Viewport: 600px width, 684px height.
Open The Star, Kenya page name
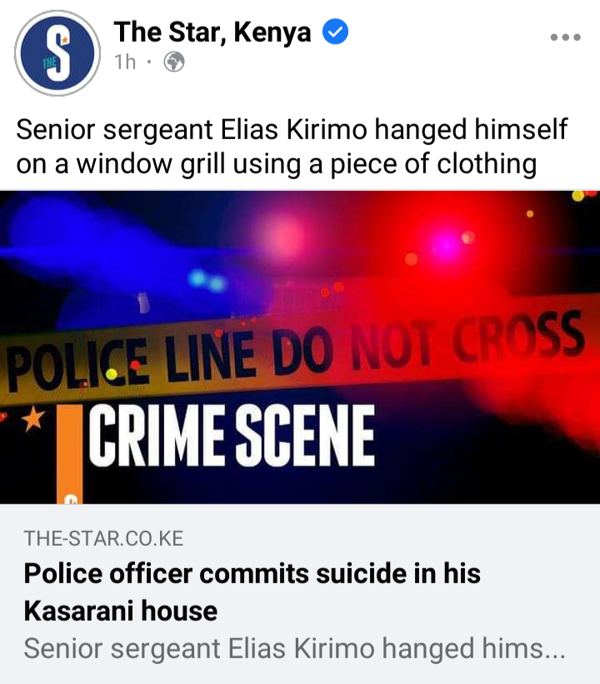click(x=212, y=32)
